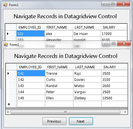Click the Previous button

pyautogui.click(x=55, y=121)
